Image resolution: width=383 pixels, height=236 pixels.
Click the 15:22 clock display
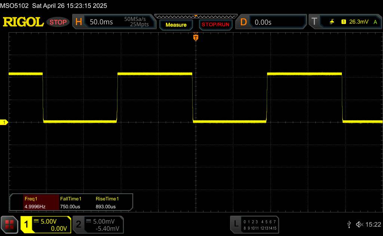[373, 224]
